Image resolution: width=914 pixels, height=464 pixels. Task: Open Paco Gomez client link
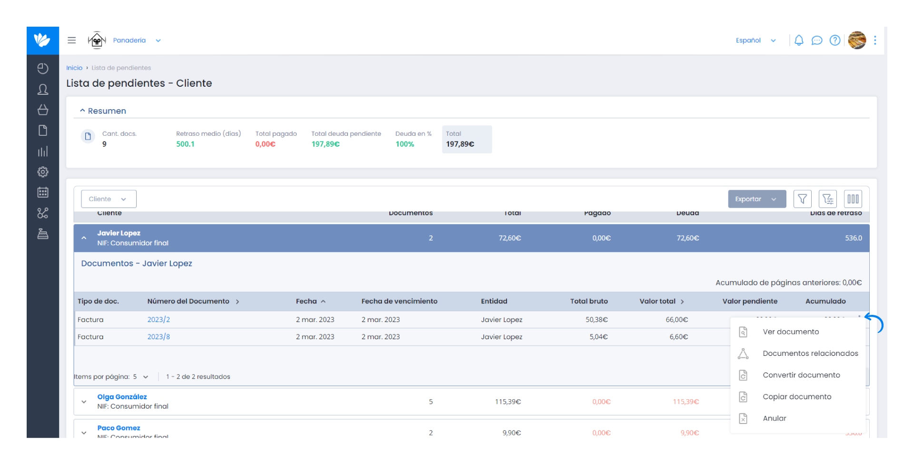119,428
